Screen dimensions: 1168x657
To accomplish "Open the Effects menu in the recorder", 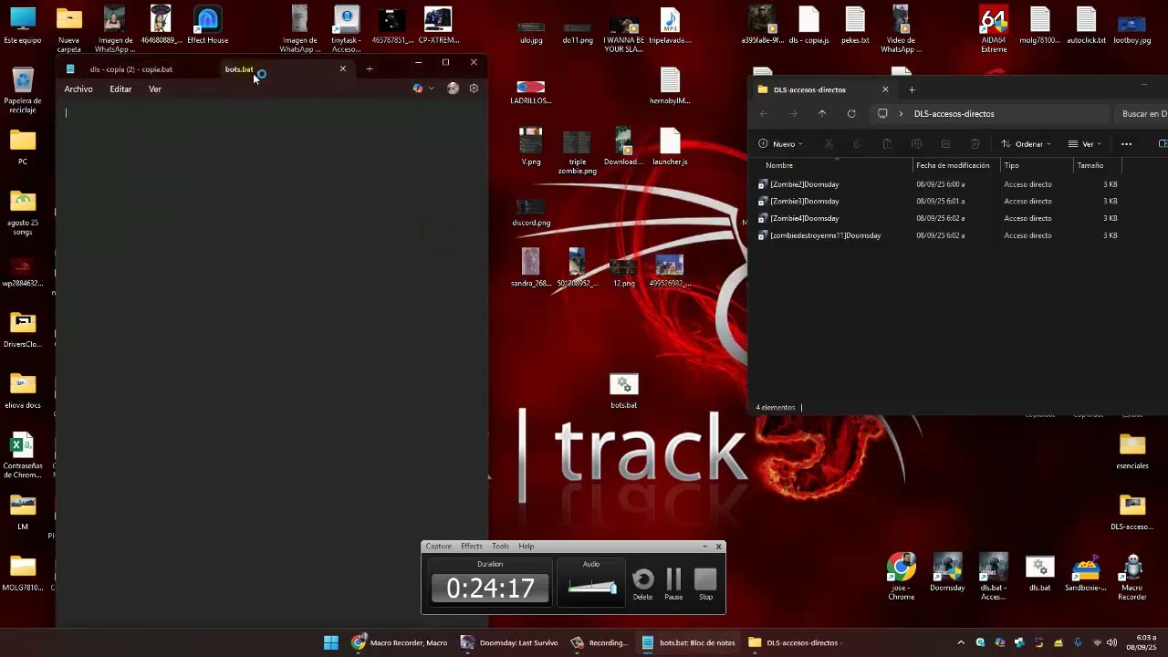I will 472,547.
